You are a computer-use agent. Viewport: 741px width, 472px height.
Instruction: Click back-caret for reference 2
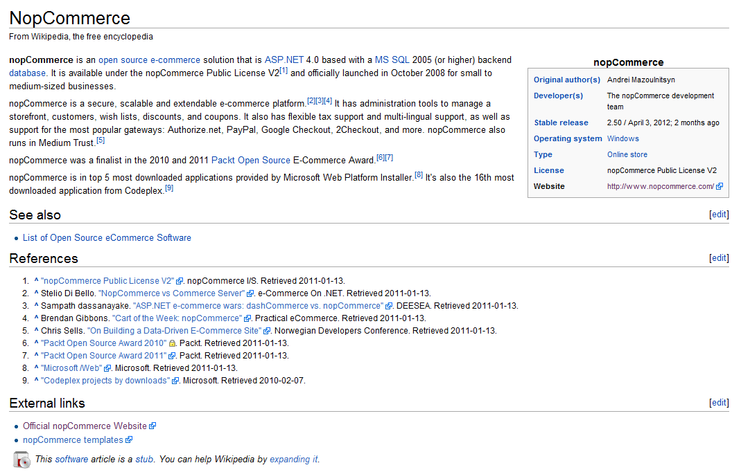coord(36,293)
